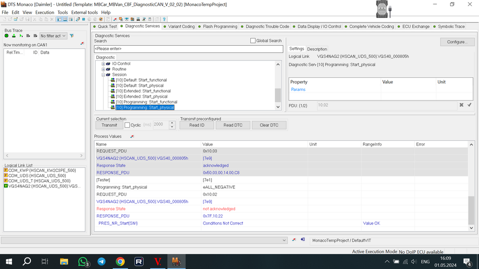Viewport: 479px width, 269px height.
Task: Select '[10] Default: Start_functional' service
Action: 141,80
